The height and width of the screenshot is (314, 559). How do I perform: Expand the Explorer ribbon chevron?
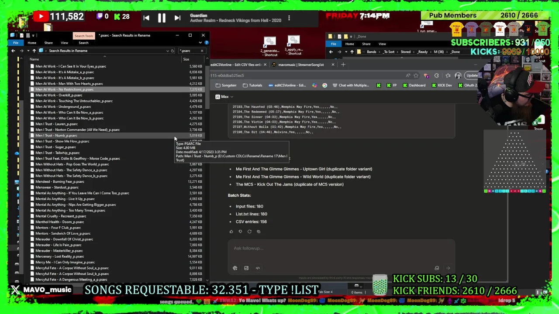pyautogui.click(x=200, y=43)
